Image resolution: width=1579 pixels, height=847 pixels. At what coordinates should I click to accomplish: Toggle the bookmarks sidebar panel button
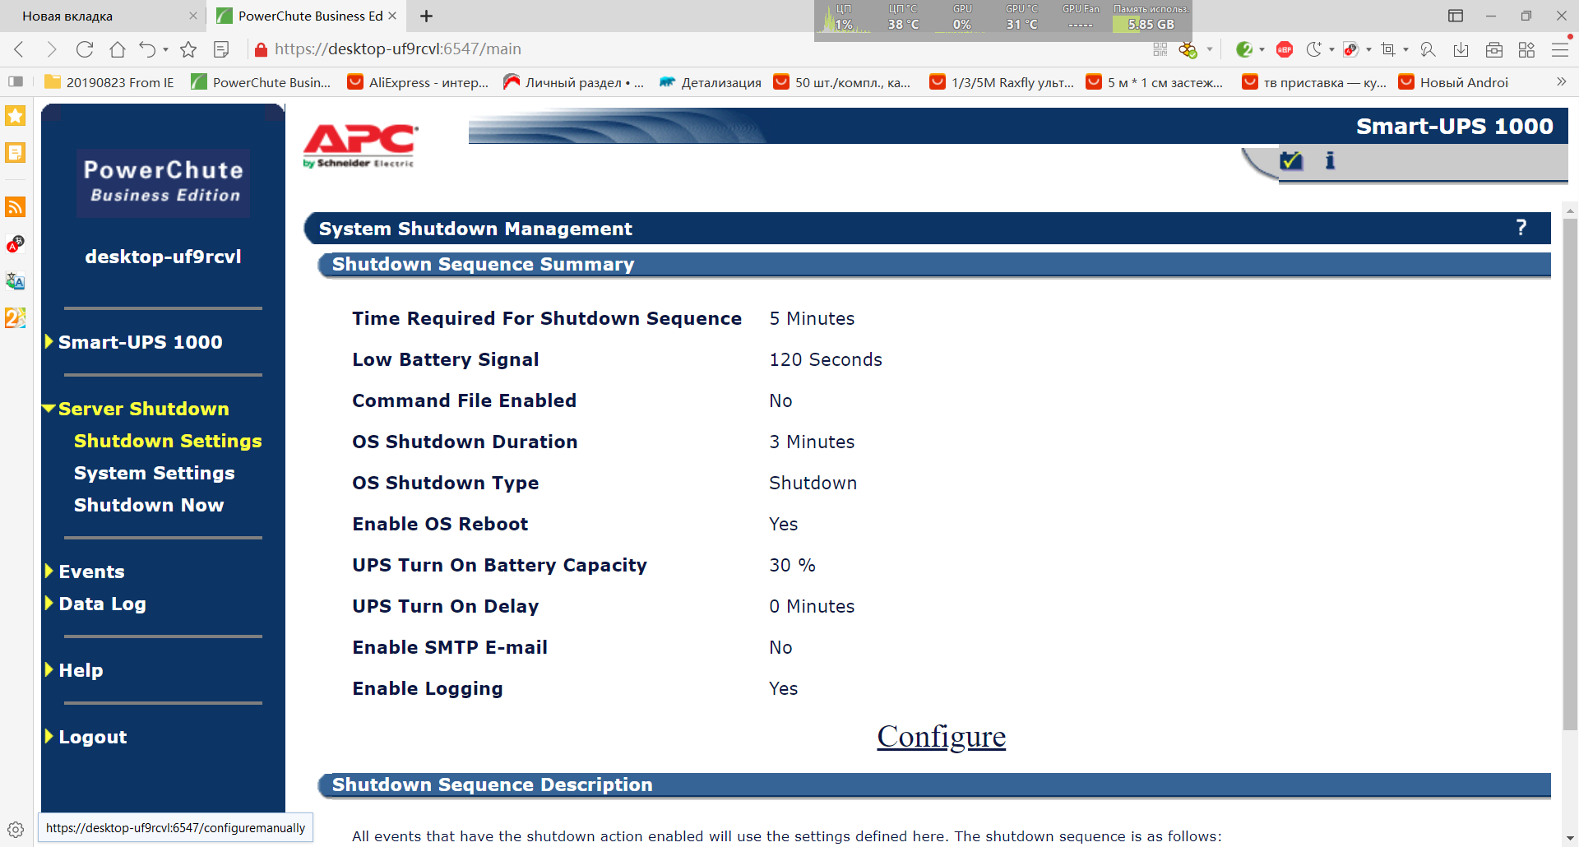coord(16,82)
